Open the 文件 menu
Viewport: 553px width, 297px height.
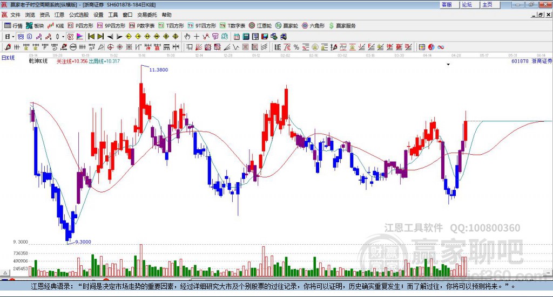16,15
